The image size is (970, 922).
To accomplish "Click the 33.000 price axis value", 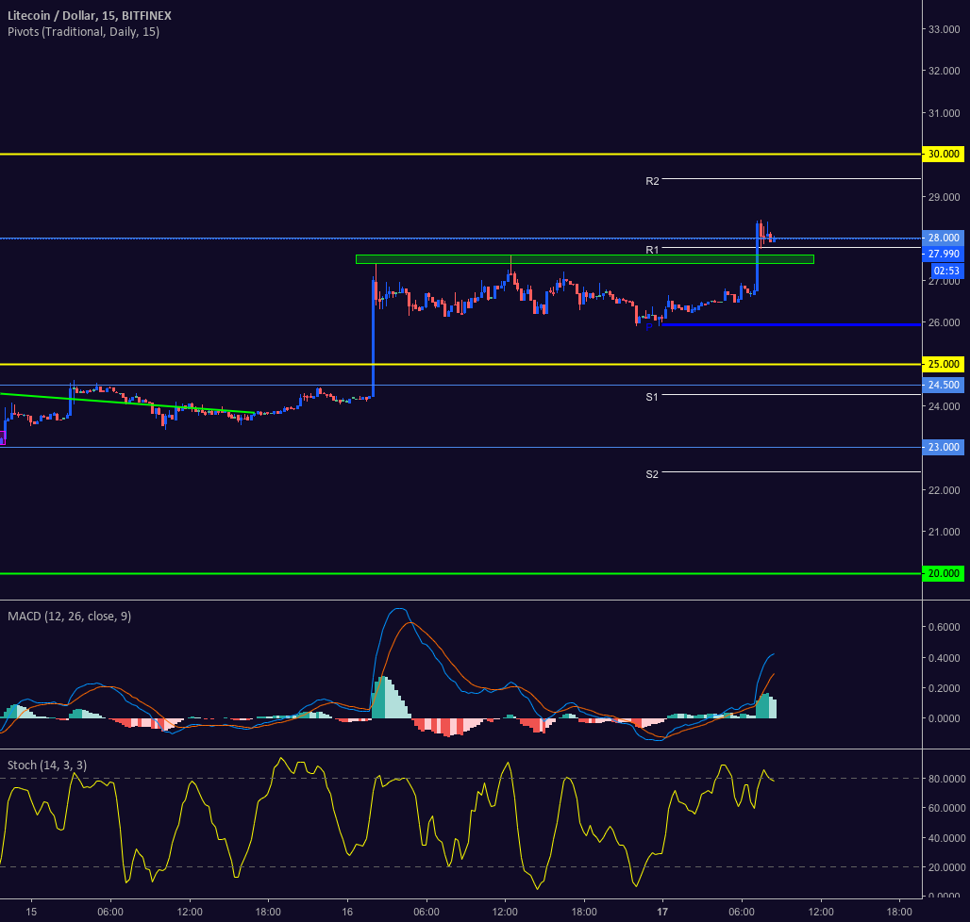I will pos(944,29).
